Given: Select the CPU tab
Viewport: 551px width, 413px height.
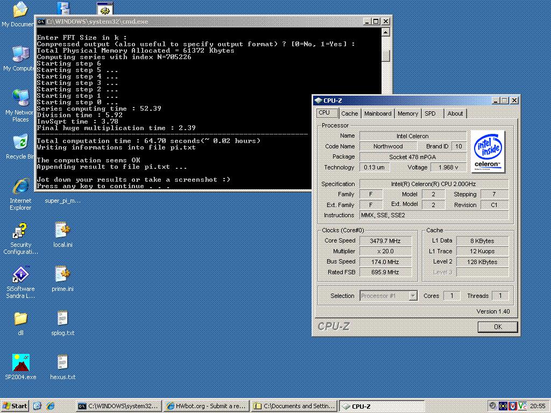Looking at the screenshot, I should click(x=327, y=113).
